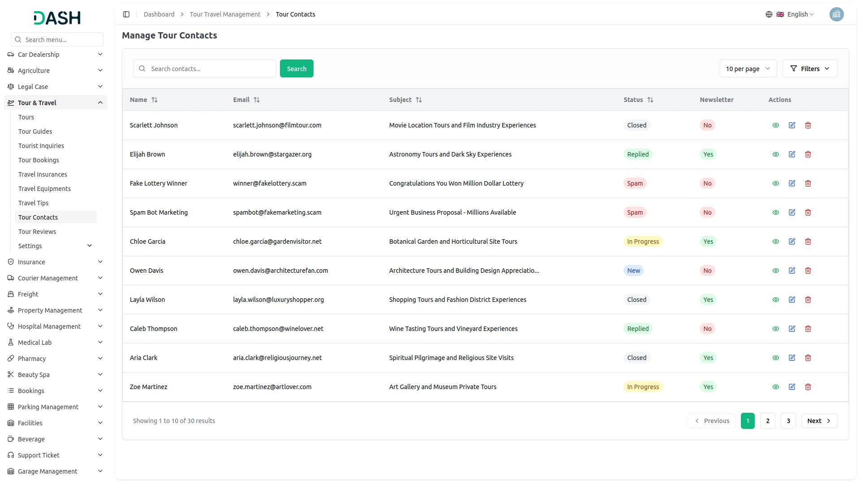The image size is (860, 483).
Task: Delete the Zoe Martinez contact
Action: tap(808, 387)
